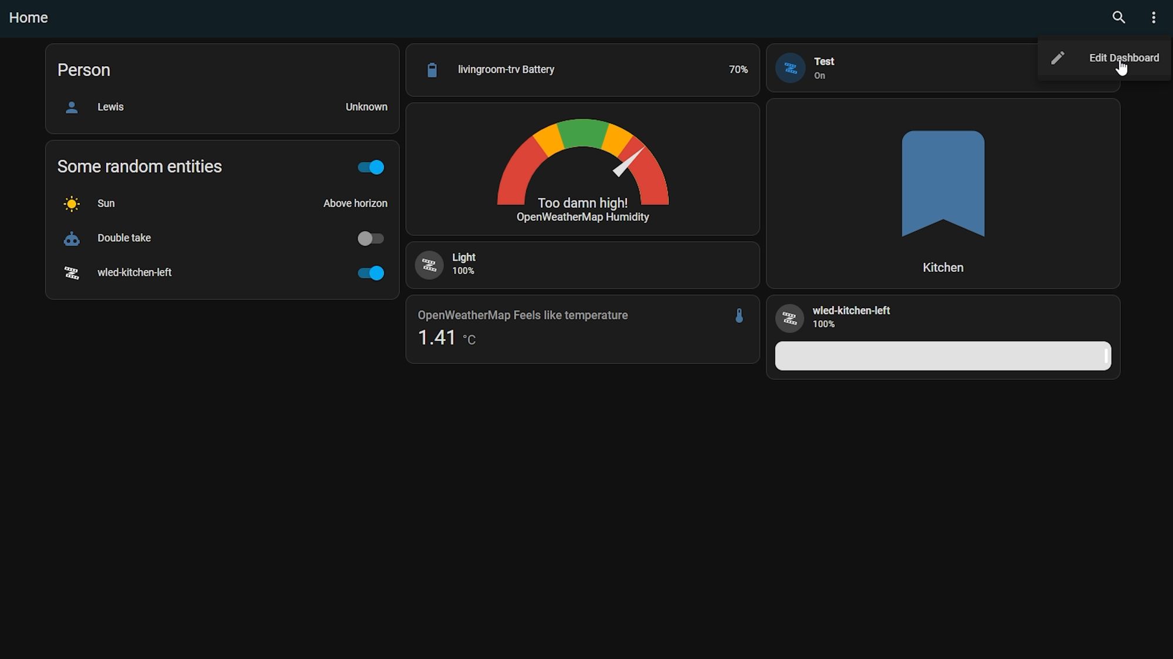Click the sun icon next to Sun entity
Image resolution: width=1173 pixels, height=659 pixels.
coord(72,203)
